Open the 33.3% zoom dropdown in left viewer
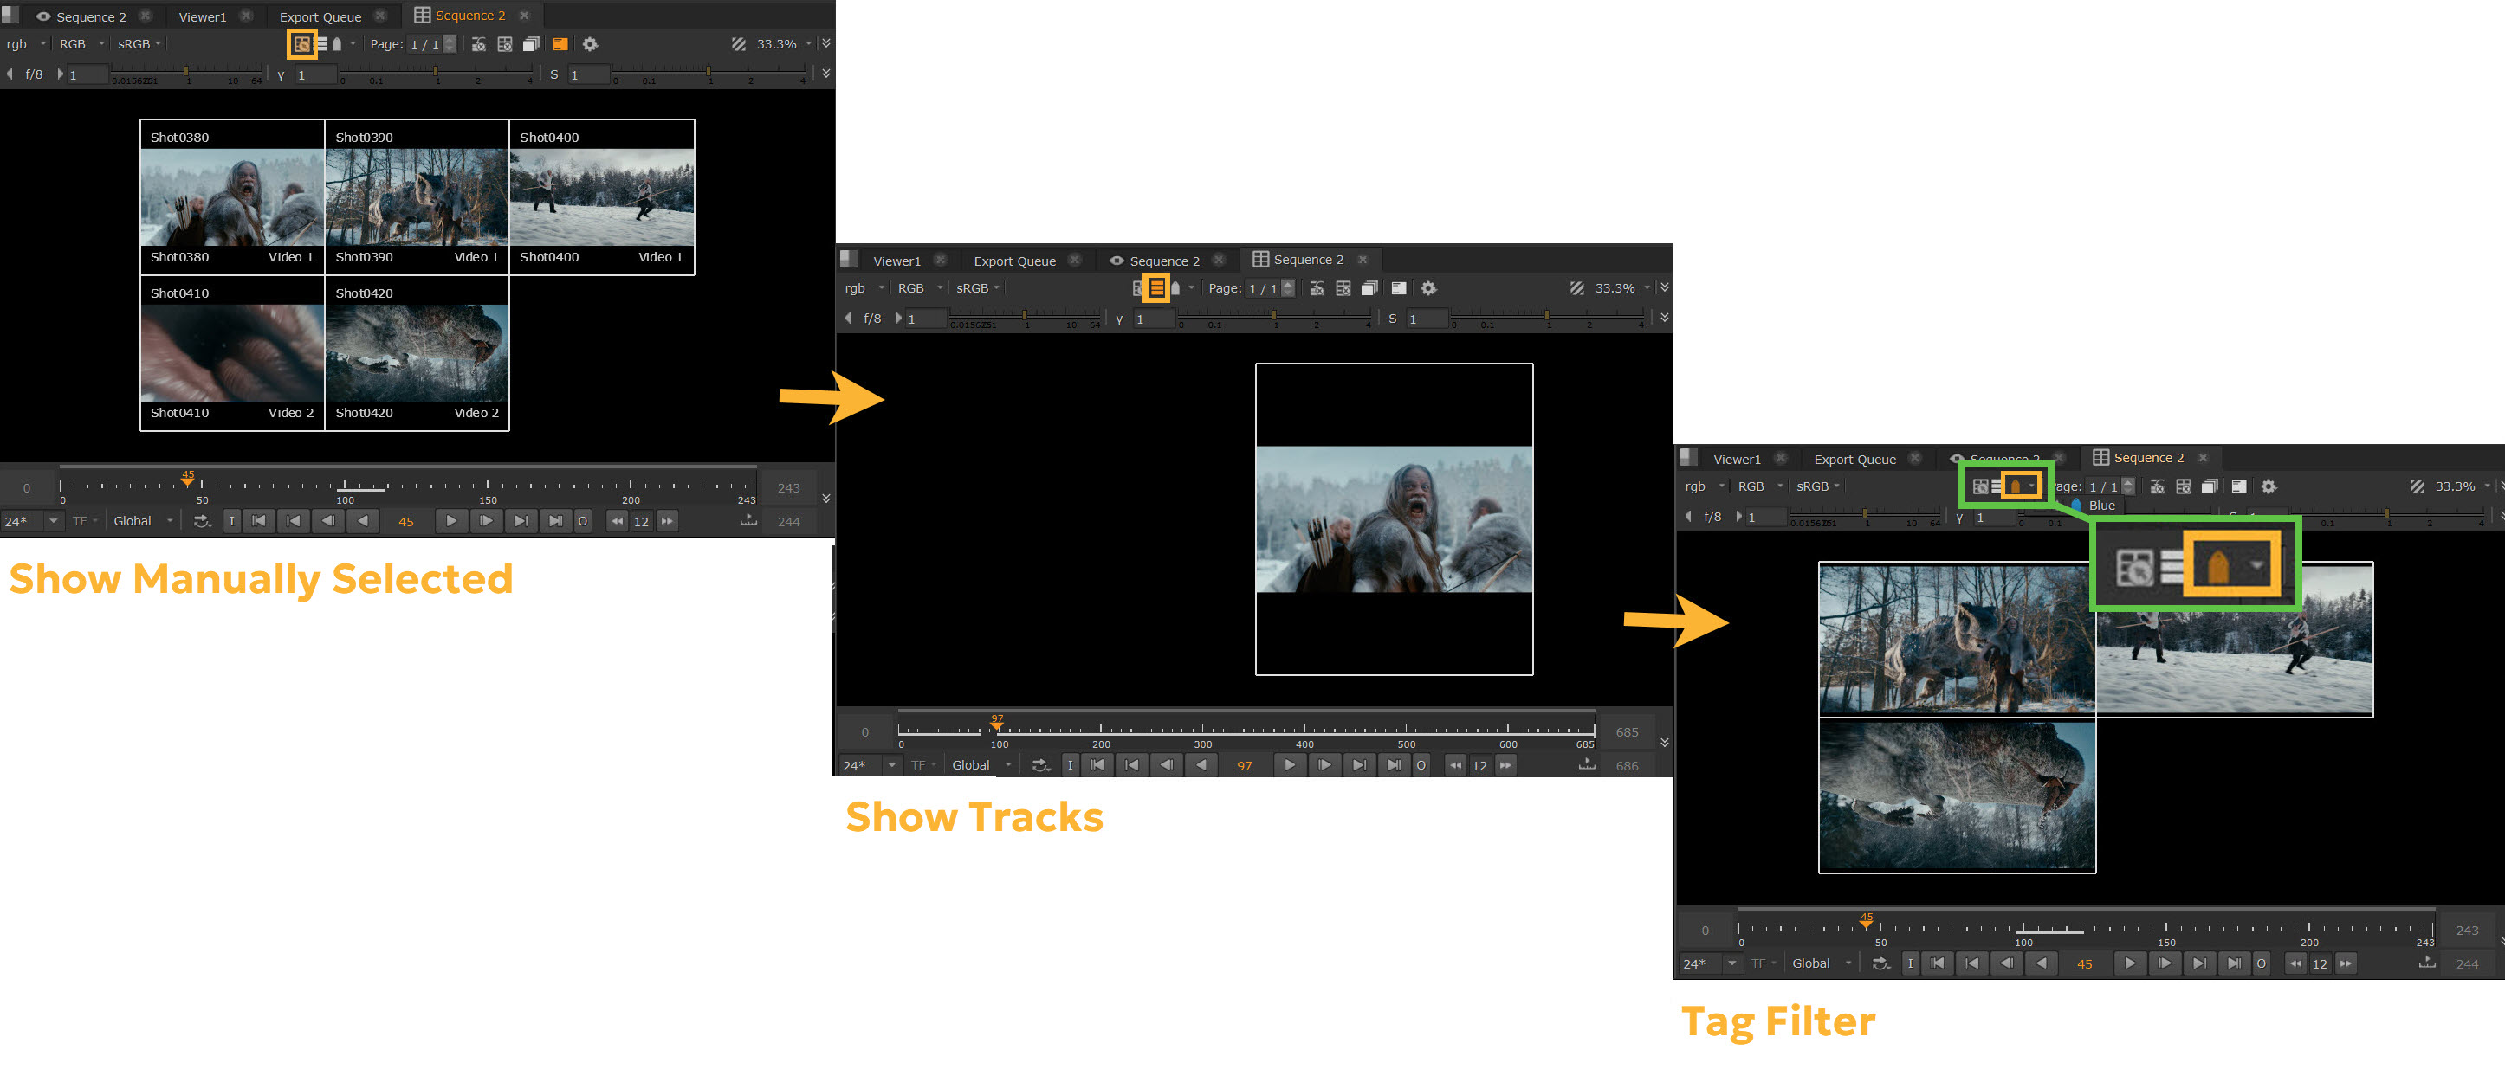The height and width of the screenshot is (1069, 2505). click(x=784, y=44)
